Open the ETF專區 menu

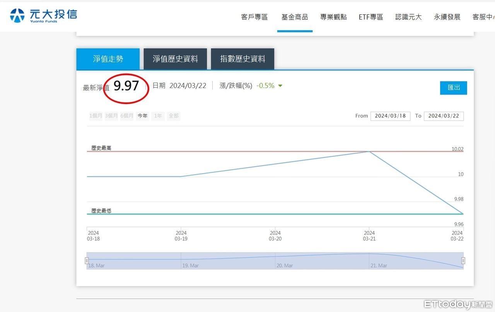[371, 17]
